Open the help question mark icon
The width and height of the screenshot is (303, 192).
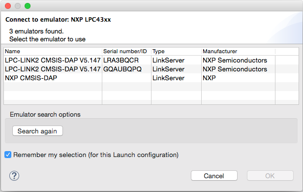pos(14,176)
